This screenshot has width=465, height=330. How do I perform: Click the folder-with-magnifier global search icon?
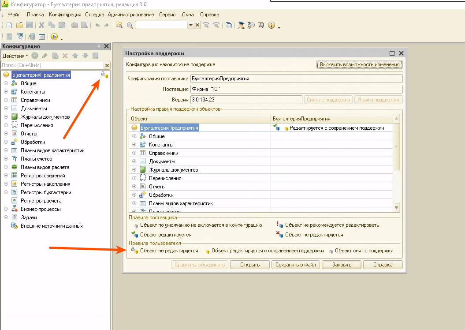(x=119, y=25)
